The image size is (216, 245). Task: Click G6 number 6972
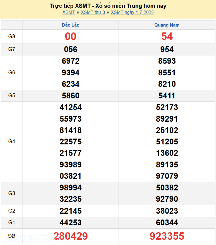pos(71,61)
